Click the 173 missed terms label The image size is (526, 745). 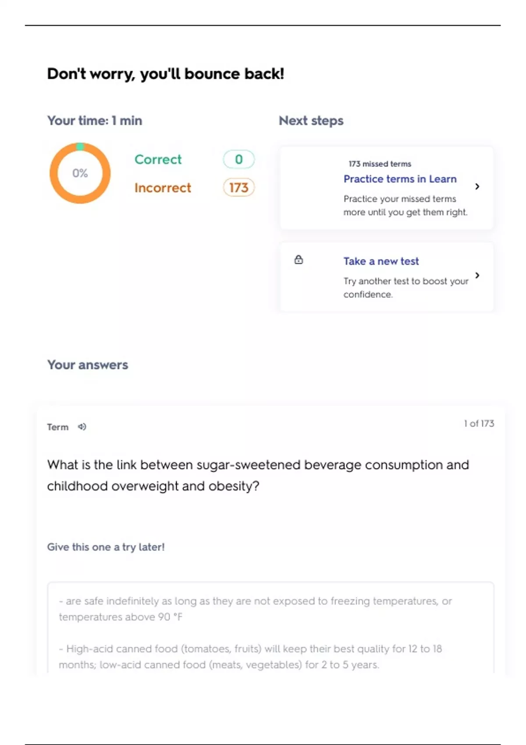click(380, 164)
